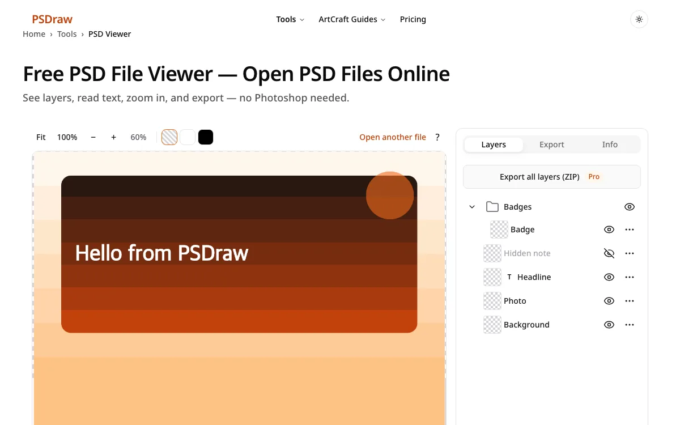The height and width of the screenshot is (425, 680).
Task: Go to PSDraw logo home
Action: tap(52, 19)
